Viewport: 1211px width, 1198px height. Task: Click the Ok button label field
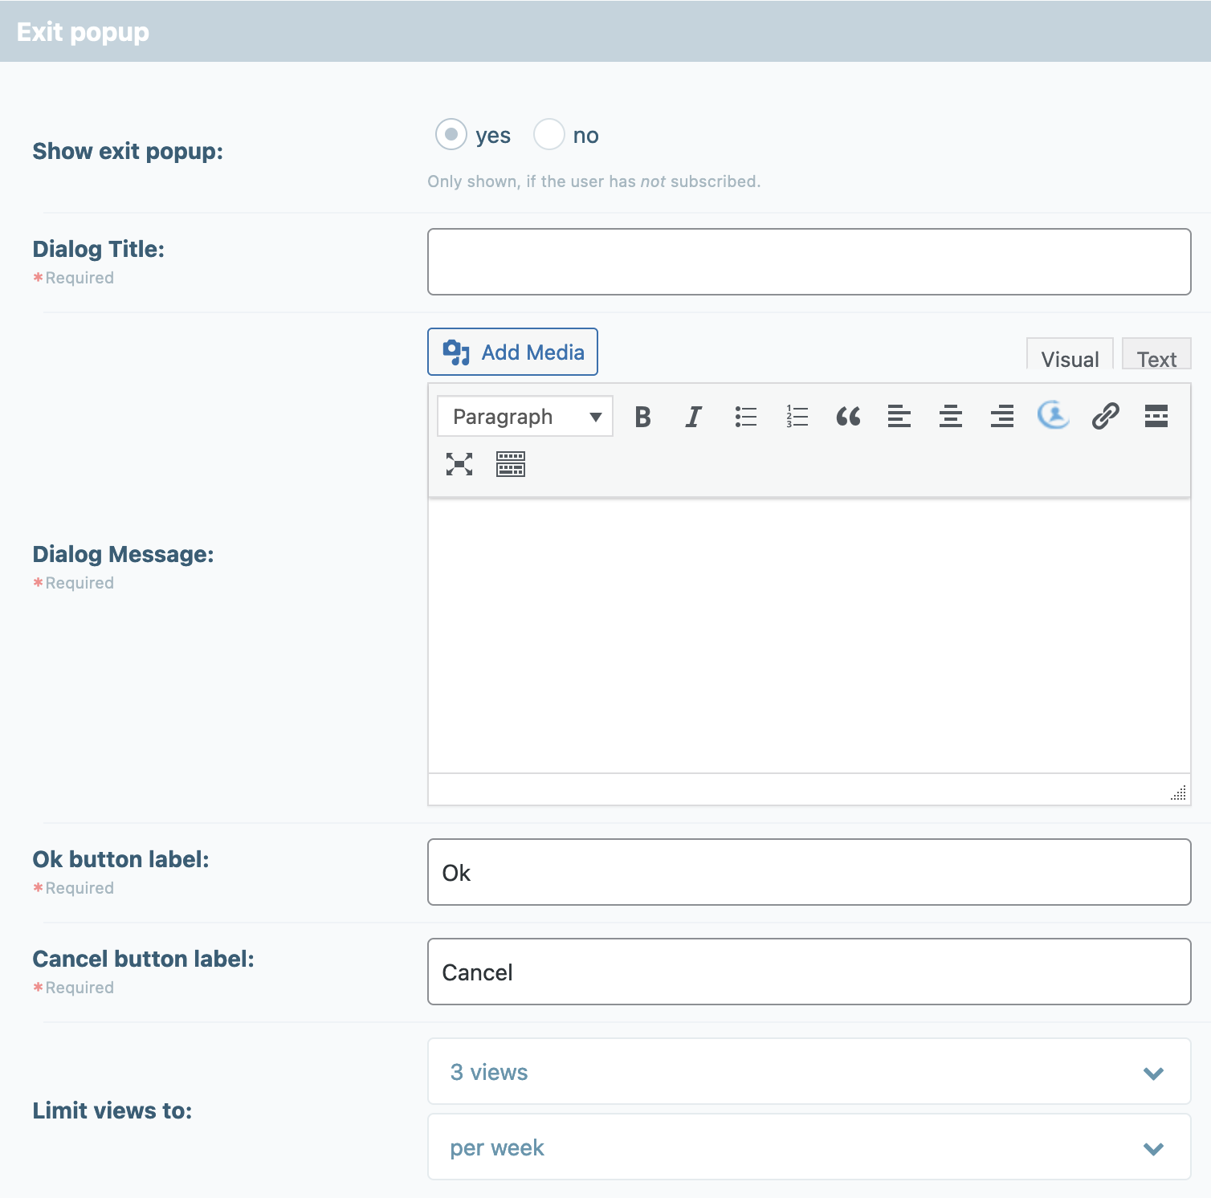pyautogui.click(x=809, y=872)
